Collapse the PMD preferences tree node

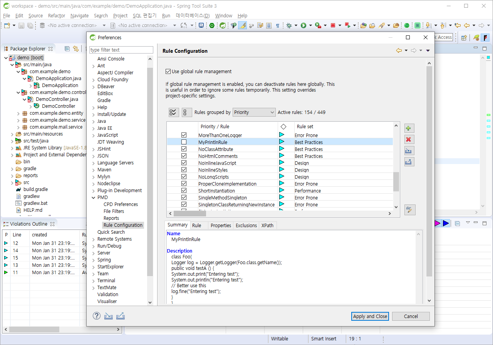coord(94,198)
